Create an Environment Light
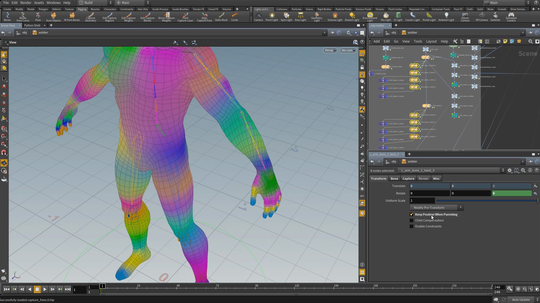Image resolution: width=540 pixels, height=303 pixels. tap(369, 17)
